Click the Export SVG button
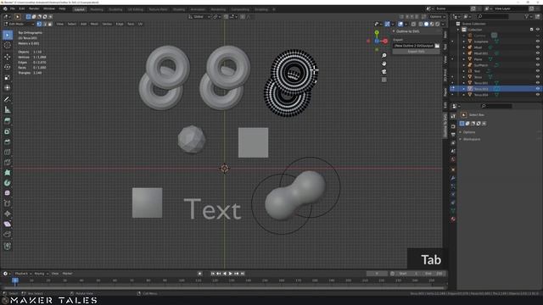This screenshot has height=305, width=543. click(416, 52)
